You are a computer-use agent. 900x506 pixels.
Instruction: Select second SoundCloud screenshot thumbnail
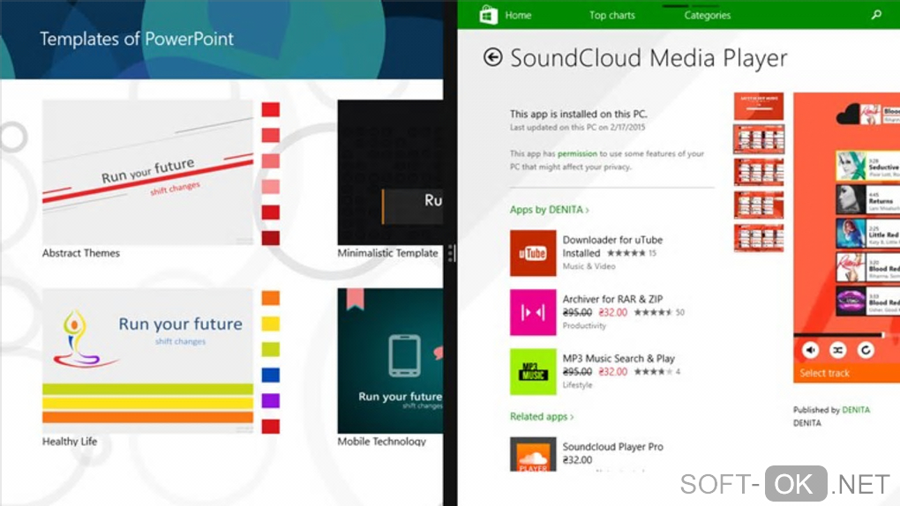coord(758,139)
